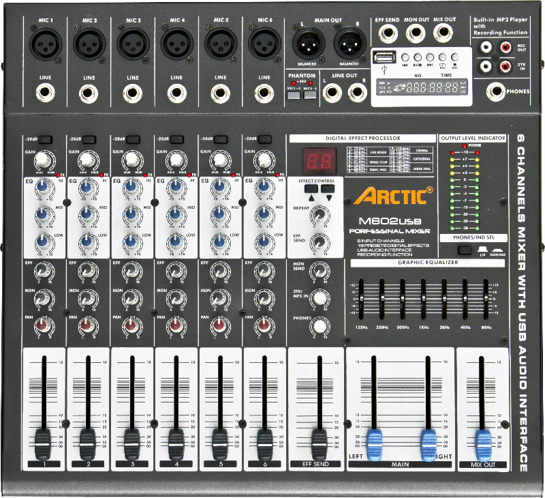This screenshot has height=498, width=545.
Task: Click the MIC 4 XLR input jack
Action: [x=177, y=44]
